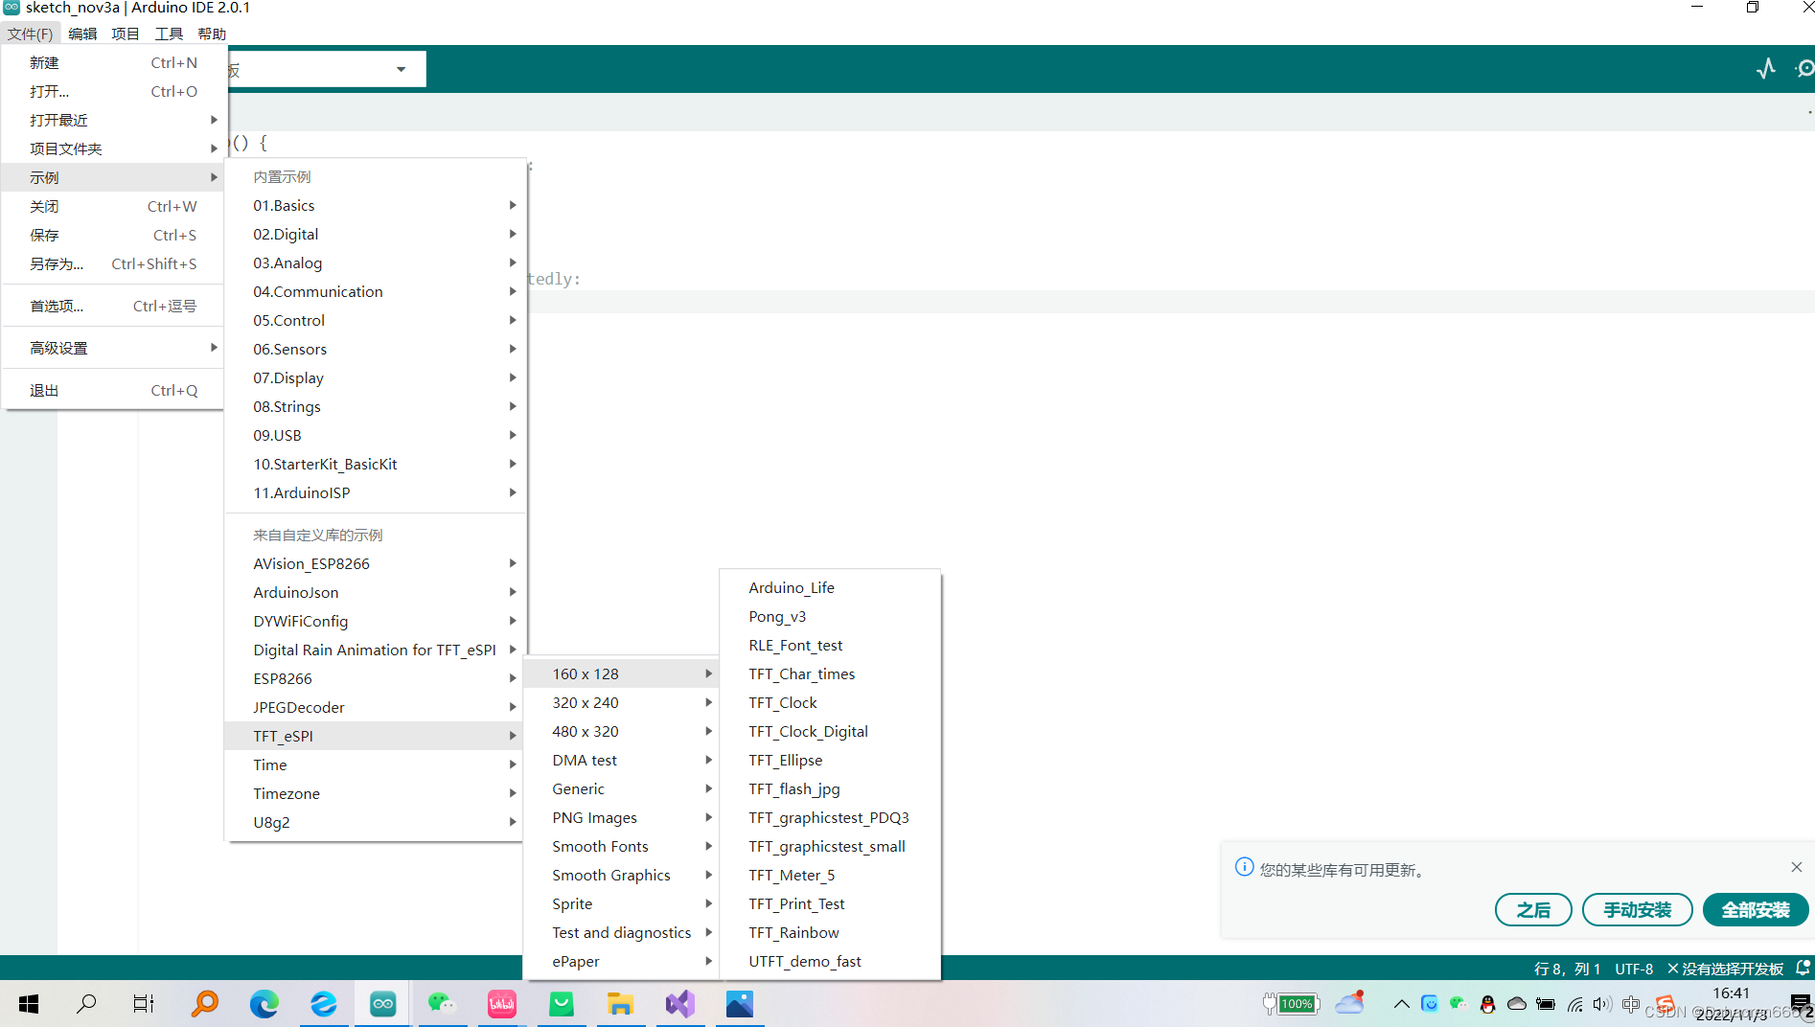The height and width of the screenshot is (1027, 1815).
Task: Open the Serial Plotter icon
Action: (x=1765, y=69)
